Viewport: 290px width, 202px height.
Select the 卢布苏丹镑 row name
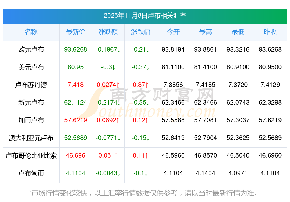pyautogui.click(x=31, y=85)
